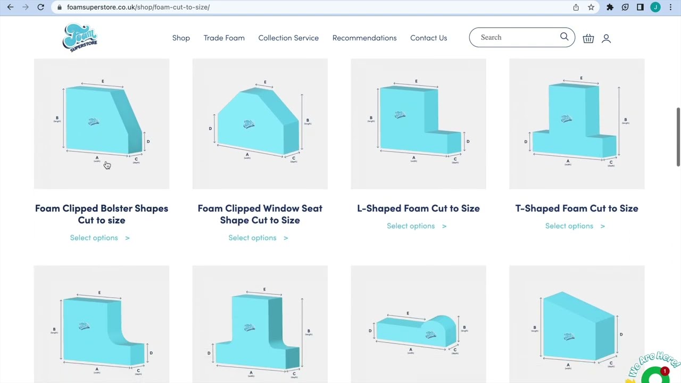
Task: Click the share page icon in address bar
Action: click(576, 7)
